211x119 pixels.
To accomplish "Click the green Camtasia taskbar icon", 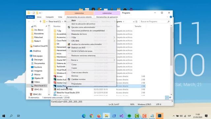I will pos(137,116).
